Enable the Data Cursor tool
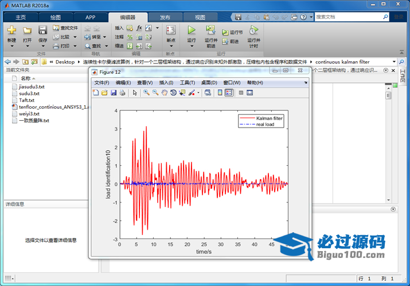This screenshot has width=410, height=286. coord(182,93)
